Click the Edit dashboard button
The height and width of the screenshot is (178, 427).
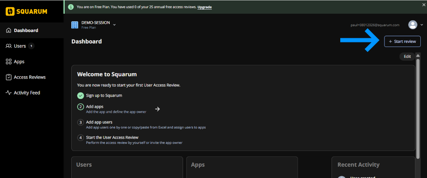[x=407, y=57]
